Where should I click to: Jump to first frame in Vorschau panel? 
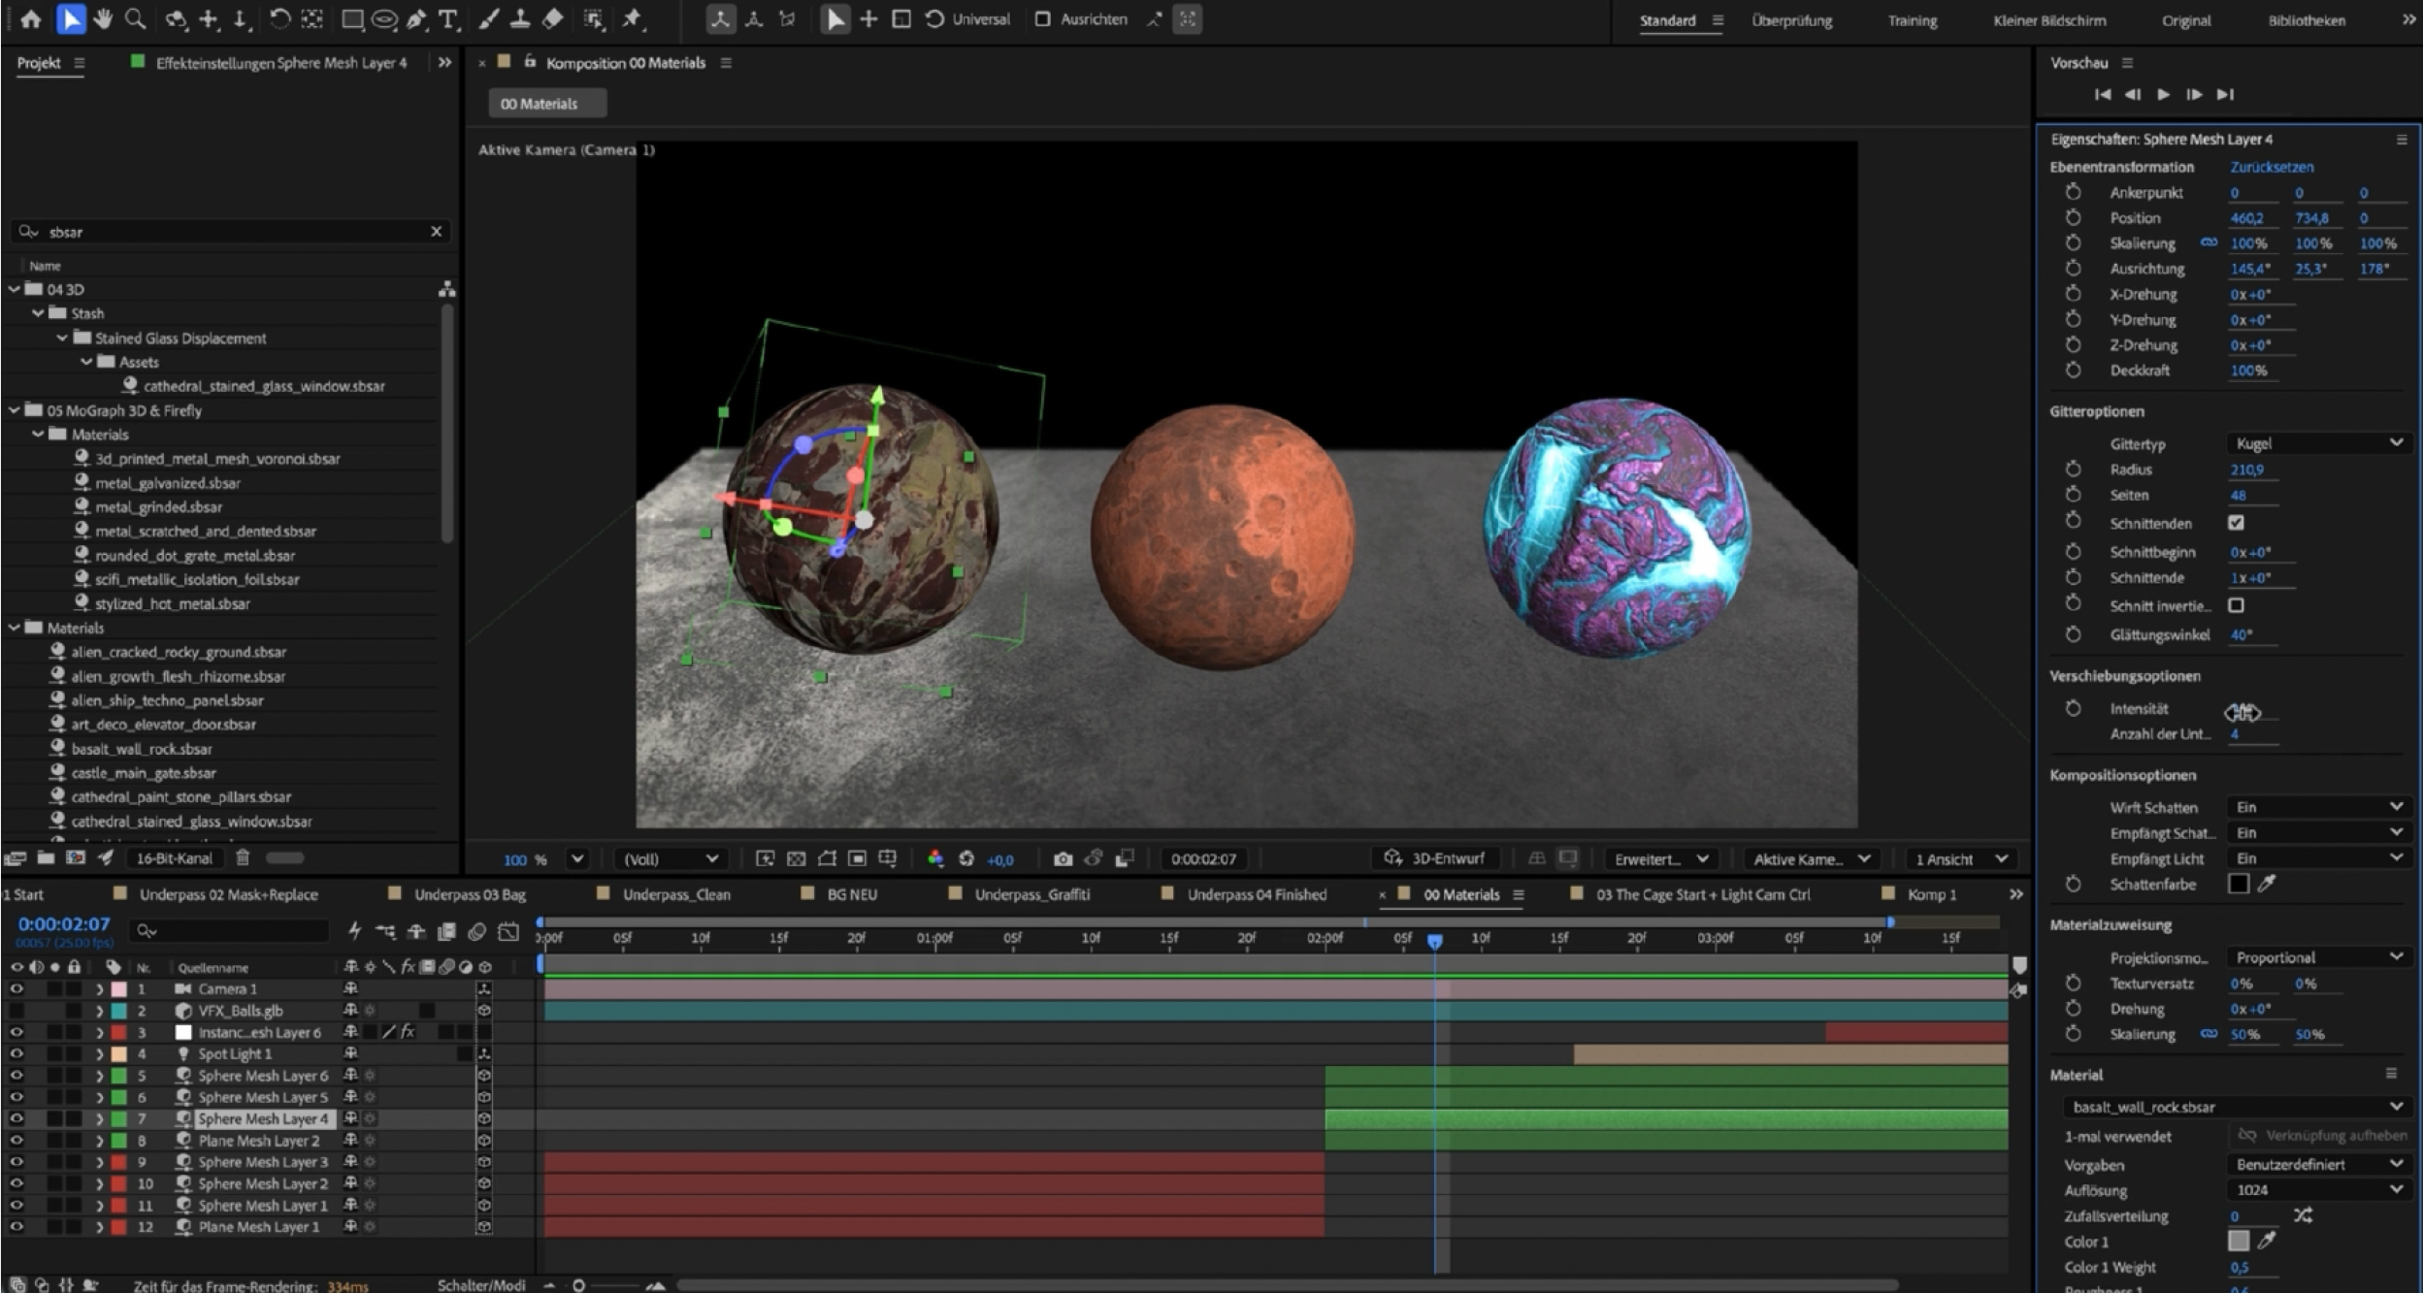click(x=2102, y=94)
